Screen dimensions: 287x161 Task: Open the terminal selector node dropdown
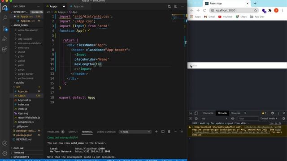135,131
